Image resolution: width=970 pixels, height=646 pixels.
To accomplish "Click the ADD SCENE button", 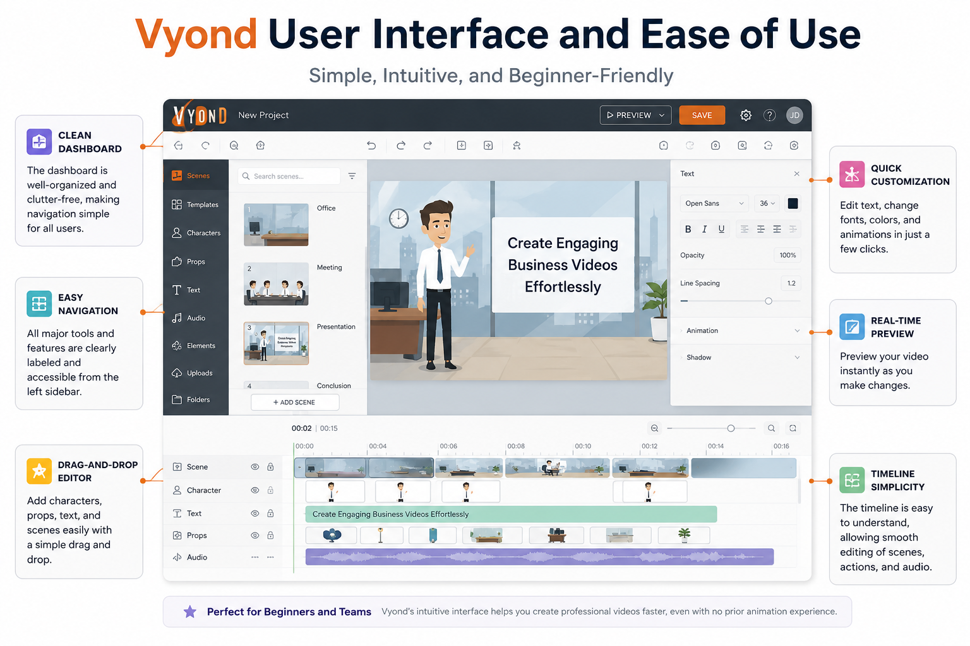I will point(295,402).
